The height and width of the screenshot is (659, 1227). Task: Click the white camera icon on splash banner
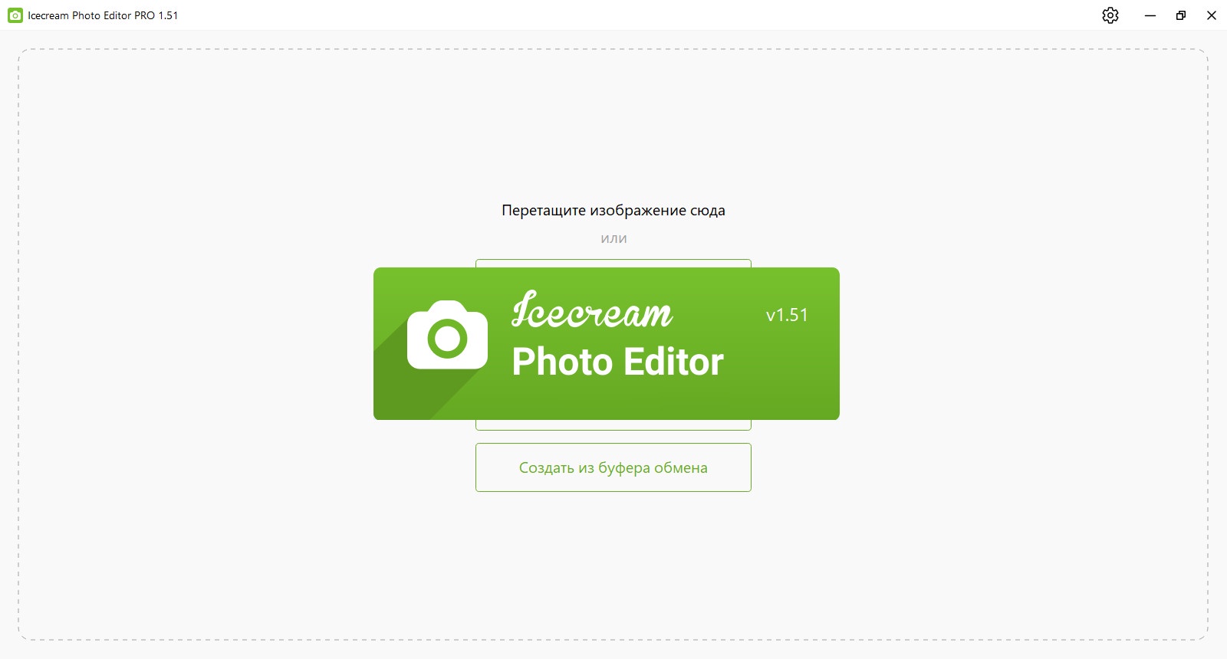tap(447, 335)
